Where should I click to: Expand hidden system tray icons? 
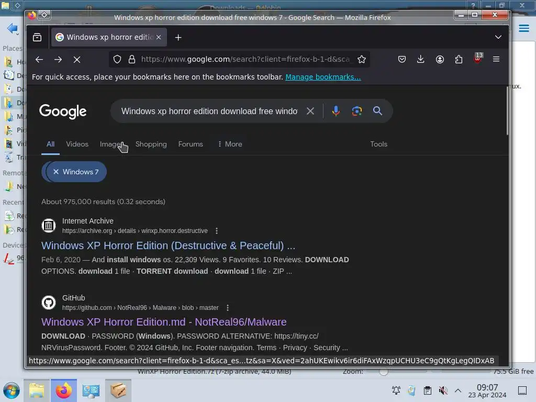pyautogui.click(x=458, y=390)
